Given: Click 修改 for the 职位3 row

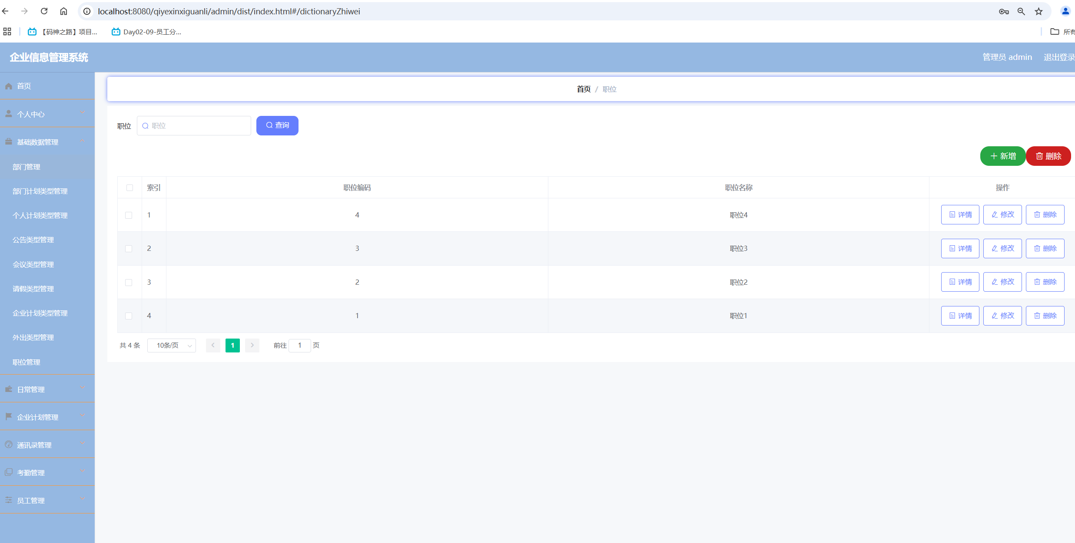Looking at the screenshot, I should 1002,248.
